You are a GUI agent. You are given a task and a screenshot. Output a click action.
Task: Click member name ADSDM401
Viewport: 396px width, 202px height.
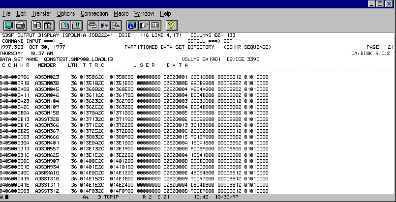point(47,143)
